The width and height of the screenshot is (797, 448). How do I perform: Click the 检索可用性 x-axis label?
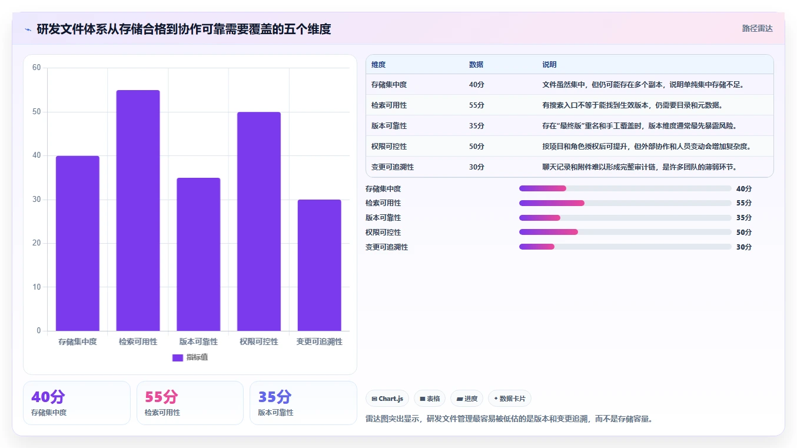point(138,341)
